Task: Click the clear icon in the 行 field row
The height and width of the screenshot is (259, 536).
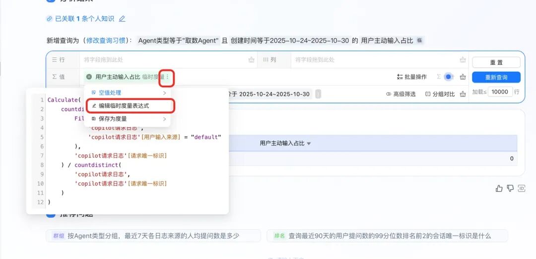Action: (x=252, y=60)
